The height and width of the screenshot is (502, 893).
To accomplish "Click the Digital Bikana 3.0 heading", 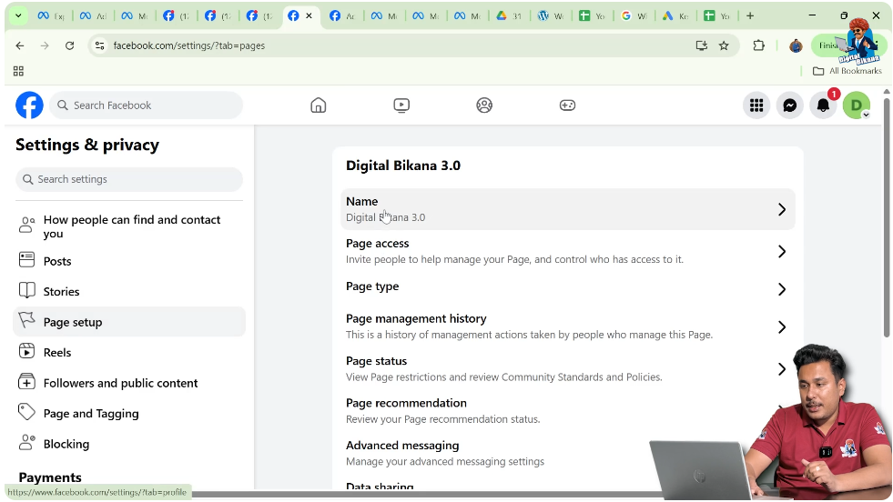I will point(403,166).
